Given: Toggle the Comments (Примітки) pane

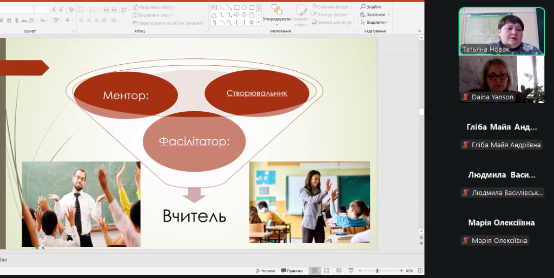Looking at the screenshot, I should [x=292, y=270].
